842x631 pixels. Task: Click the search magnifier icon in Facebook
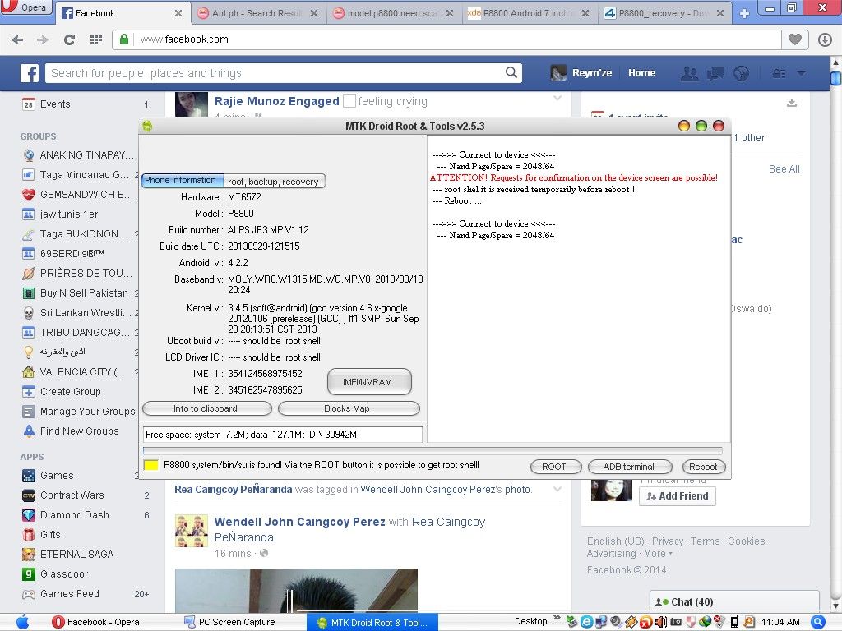(512, 73)
